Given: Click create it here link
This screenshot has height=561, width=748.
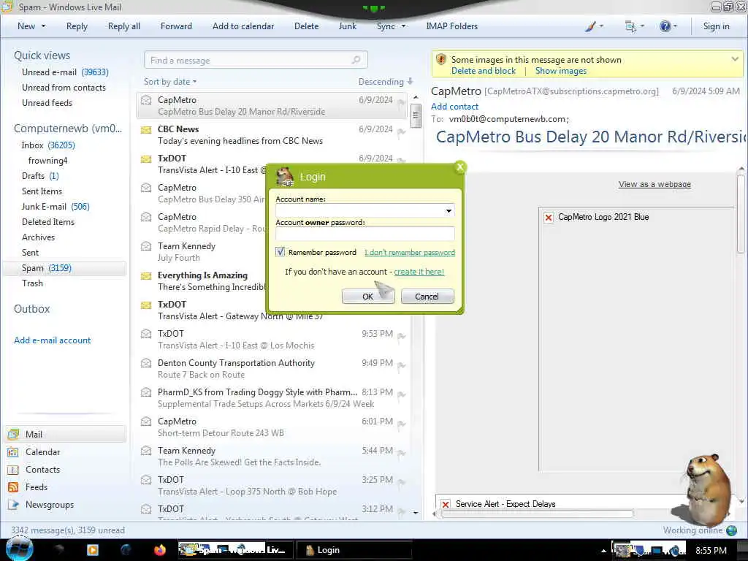Looking at the screenshot, I should (x=419, y=272).
